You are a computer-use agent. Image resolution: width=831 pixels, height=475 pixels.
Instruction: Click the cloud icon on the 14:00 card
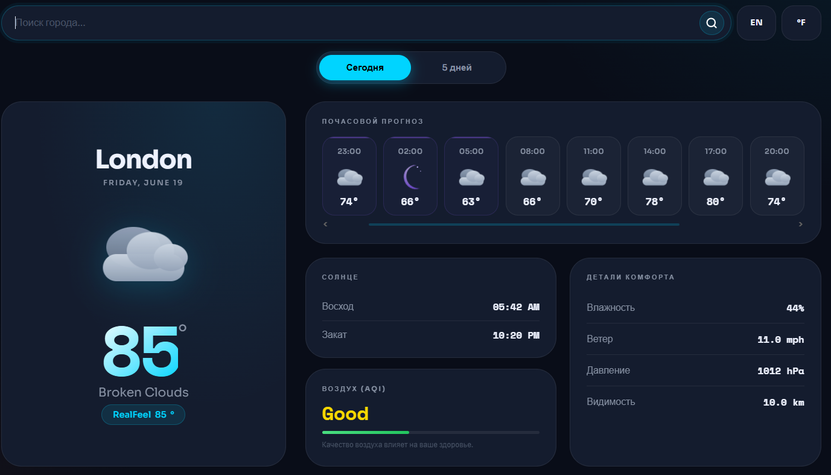655,177
